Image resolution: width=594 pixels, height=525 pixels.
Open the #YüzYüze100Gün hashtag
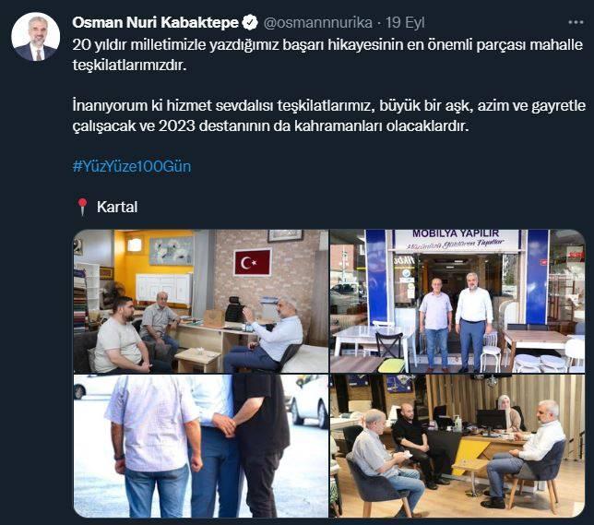(132, 166)
